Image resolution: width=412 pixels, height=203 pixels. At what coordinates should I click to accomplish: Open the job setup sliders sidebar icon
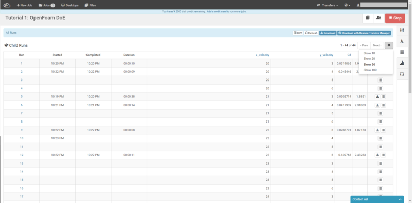click(x=402, y=30)
